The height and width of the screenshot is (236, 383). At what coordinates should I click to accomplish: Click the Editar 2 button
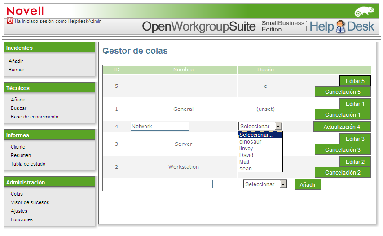click(x=355, y=162)
